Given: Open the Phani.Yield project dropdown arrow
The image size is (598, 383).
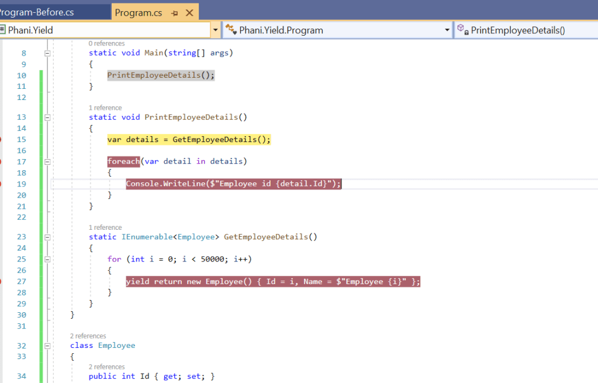Looking at the screenshot, I should coord(215,30).
